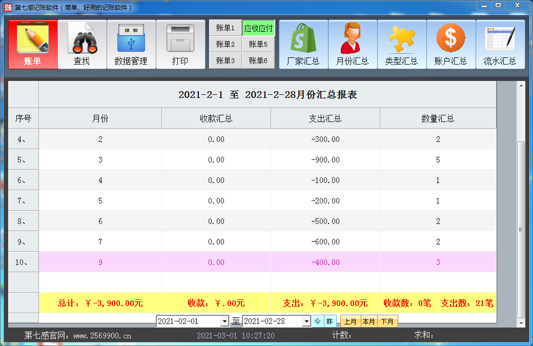Click 第七感官网 www.2569900.cn website text

point(77,335)
